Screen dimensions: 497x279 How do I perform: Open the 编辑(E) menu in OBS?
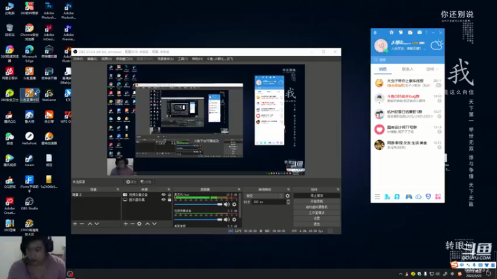[92, 59]
